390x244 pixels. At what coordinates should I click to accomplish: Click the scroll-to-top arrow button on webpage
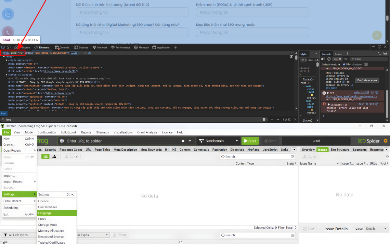click(x=377, y=35)
